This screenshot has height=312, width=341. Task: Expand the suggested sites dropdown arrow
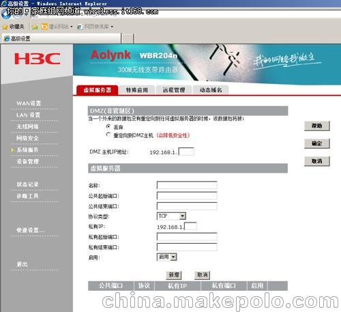coord(72,27)
